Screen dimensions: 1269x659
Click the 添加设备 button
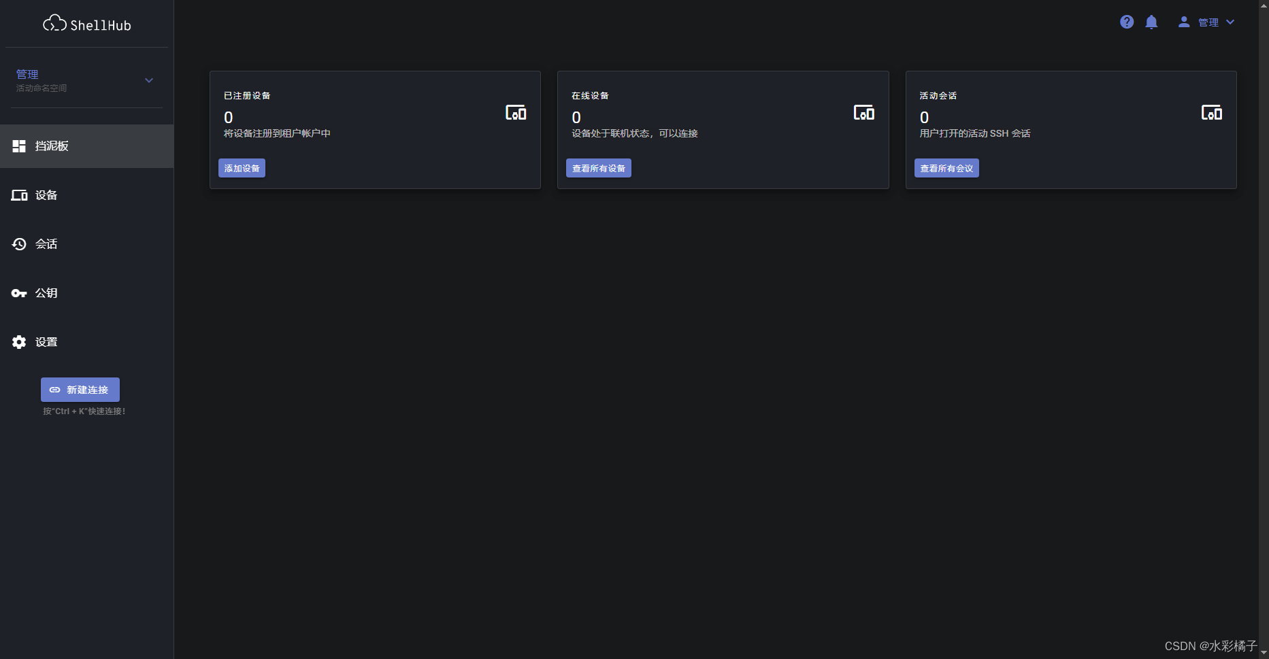[242, 167]
